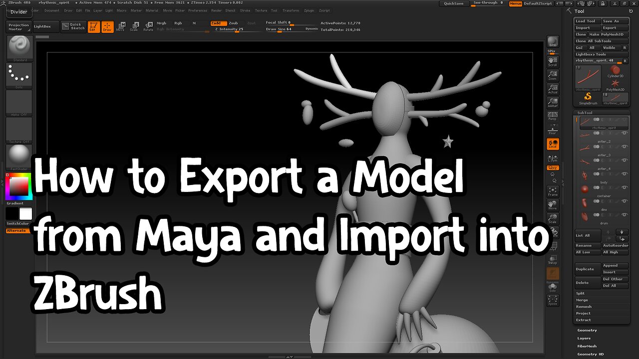Open the Document menu
The height and width of the screenshot is (359, 639).
[51, 10]
